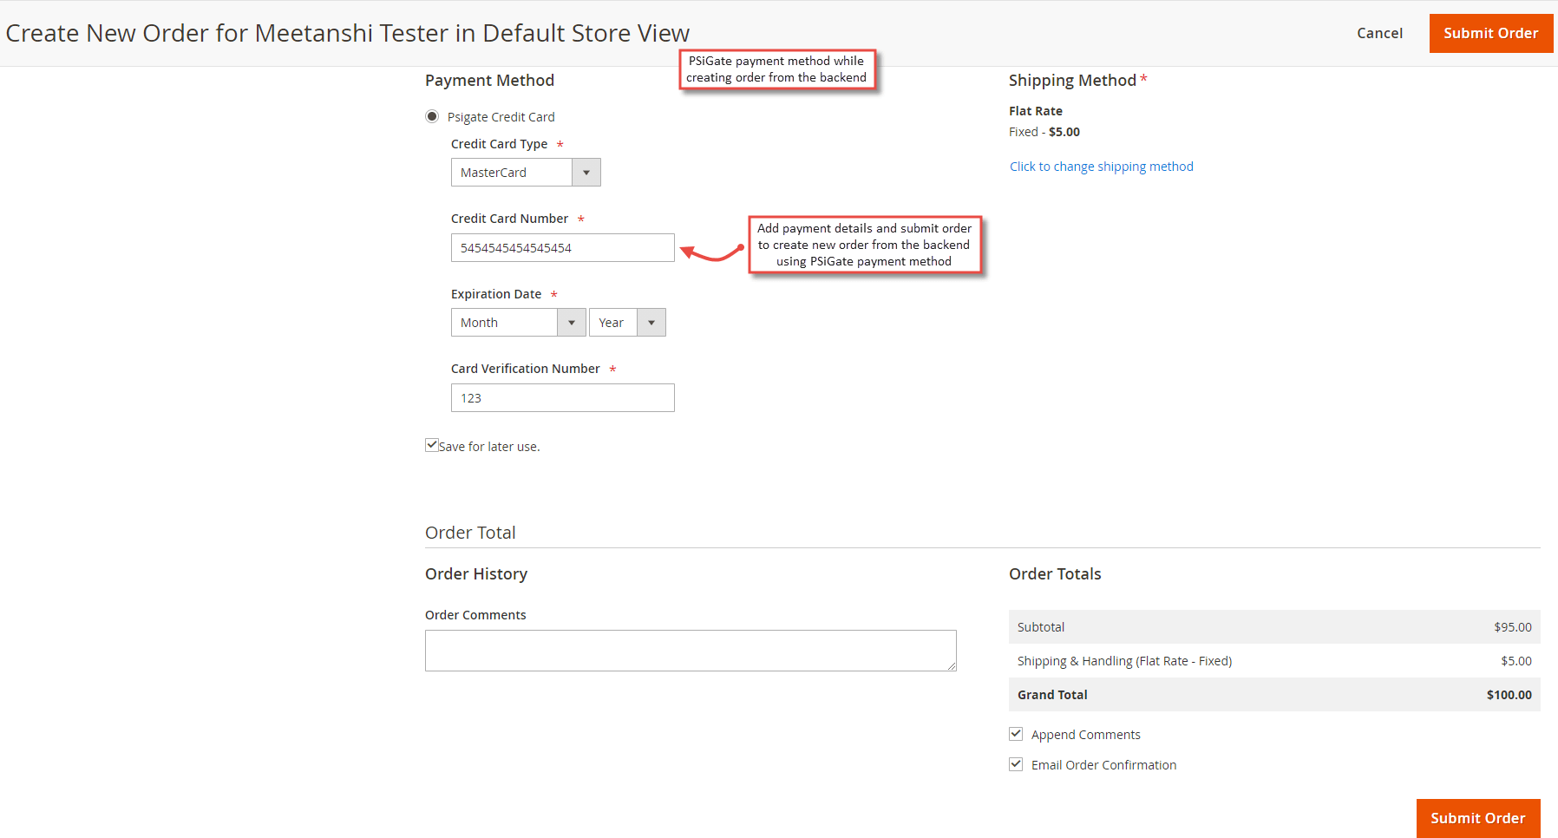The height and width of the screenshot is (838, 1558).
Task: Select the Psigate Credit Card payment option
Action: point(432,116)
